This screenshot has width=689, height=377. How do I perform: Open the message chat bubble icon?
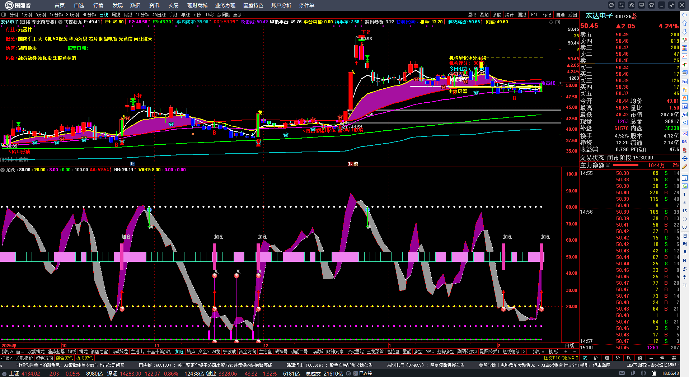click(x=611, y=5)
